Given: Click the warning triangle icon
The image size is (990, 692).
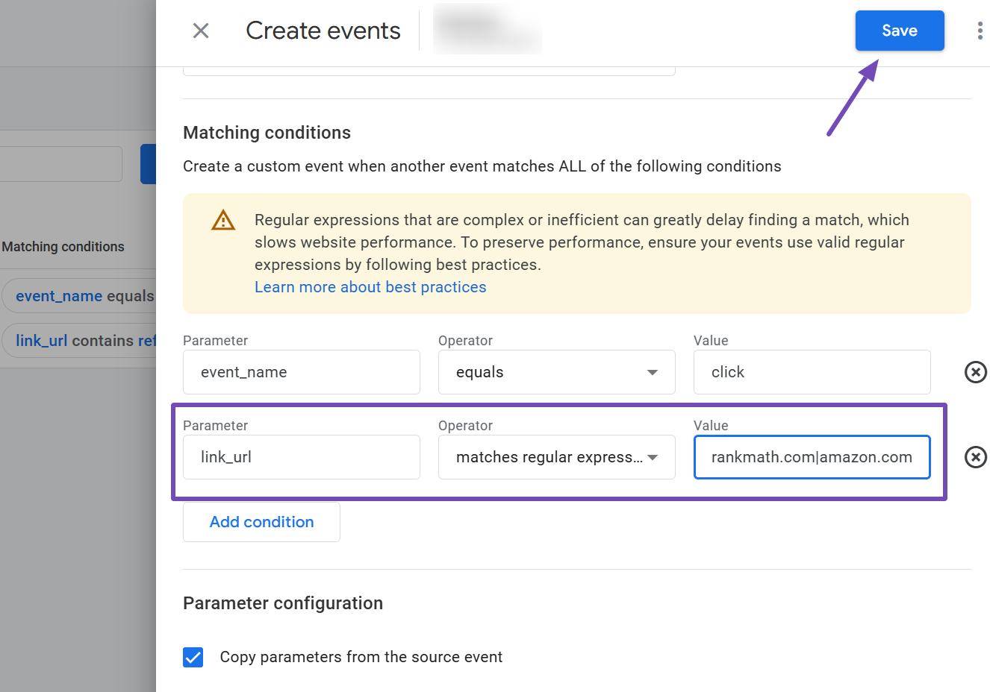Looking at the screenshot, I should coord(223,221).
